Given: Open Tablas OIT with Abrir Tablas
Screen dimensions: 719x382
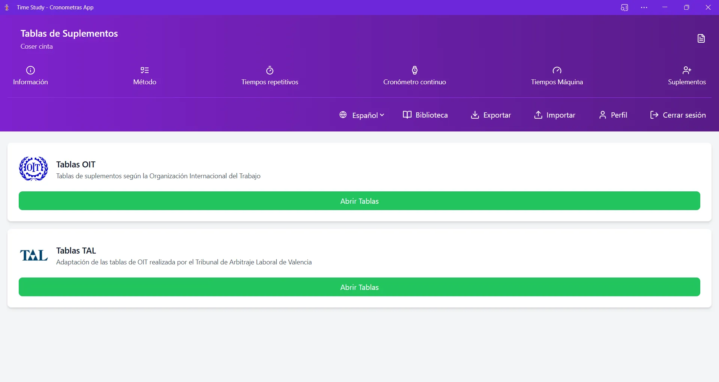Looking at the screenshot, I should click(x=359, y=201).
